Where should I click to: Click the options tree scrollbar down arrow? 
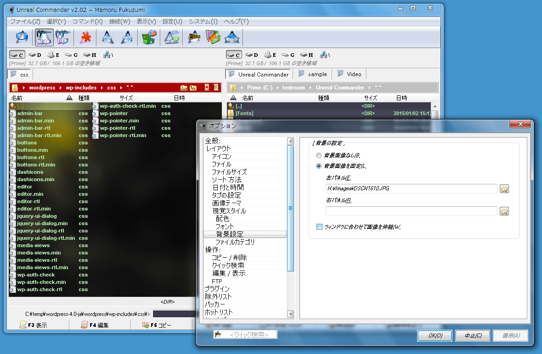click(290, 314)
